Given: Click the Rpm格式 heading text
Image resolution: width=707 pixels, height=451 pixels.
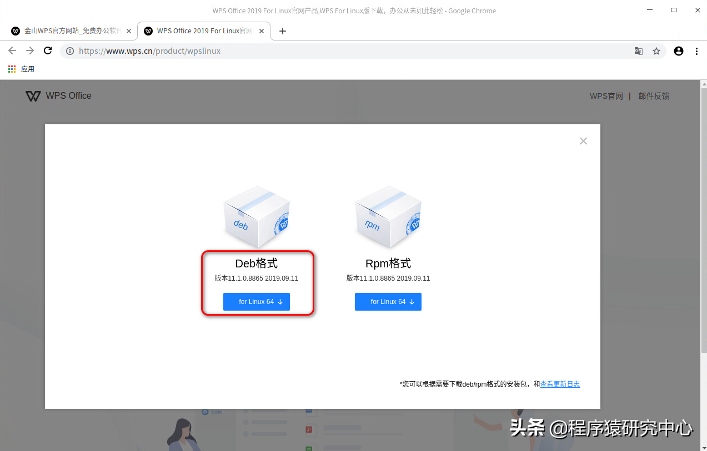Looking at the screenshot, I should 388,263.
